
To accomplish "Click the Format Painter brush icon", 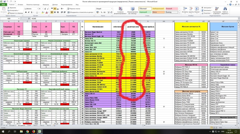I will pos(9,13).
